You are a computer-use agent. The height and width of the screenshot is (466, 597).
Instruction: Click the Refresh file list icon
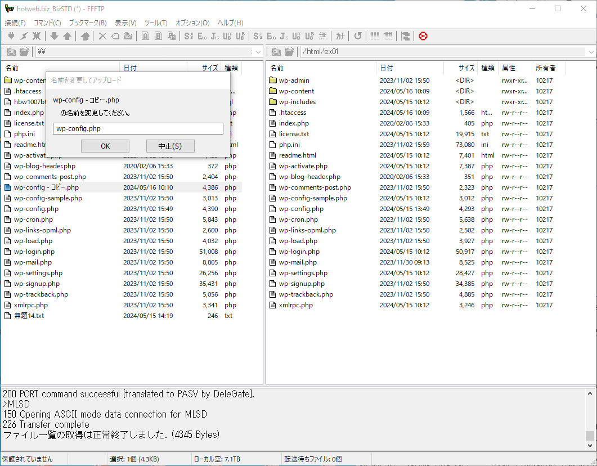point(358,36)
